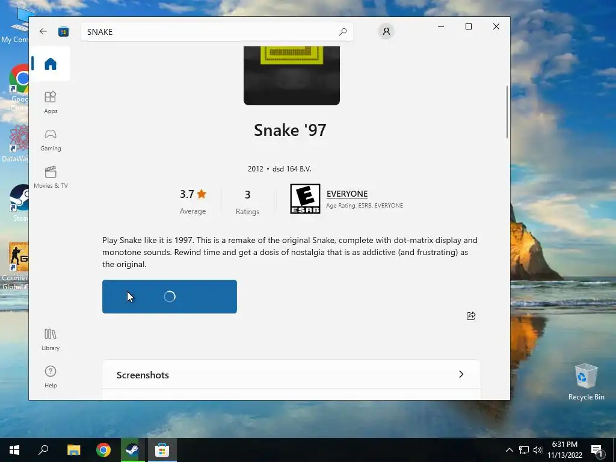Open Help in the sidebar
The width and height of the screenshot is (616, 462).
pos(51,377)
